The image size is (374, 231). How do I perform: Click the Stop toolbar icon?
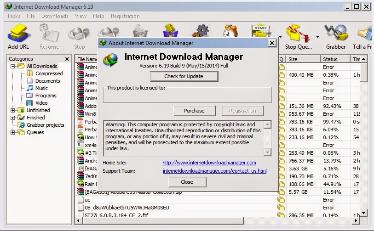coord(79,33)
